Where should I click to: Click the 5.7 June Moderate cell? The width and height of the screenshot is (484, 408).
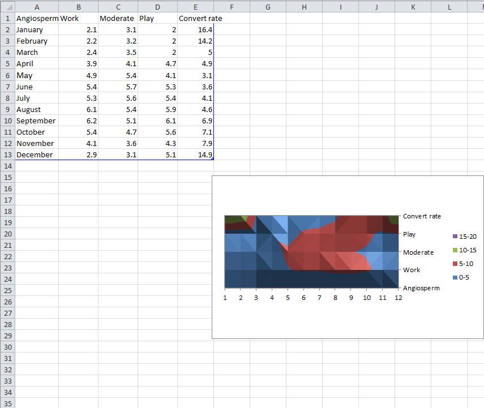118,87
